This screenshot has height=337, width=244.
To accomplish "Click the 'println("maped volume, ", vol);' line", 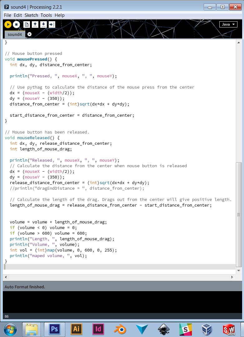I will pos(48,256).
